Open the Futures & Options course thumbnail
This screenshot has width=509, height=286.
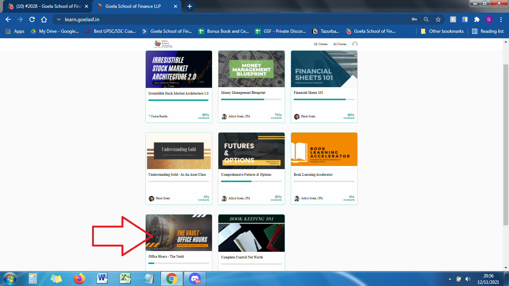(252, 151)
